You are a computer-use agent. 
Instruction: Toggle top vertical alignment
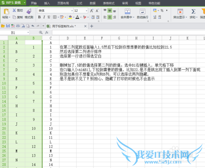coord(105,11)
